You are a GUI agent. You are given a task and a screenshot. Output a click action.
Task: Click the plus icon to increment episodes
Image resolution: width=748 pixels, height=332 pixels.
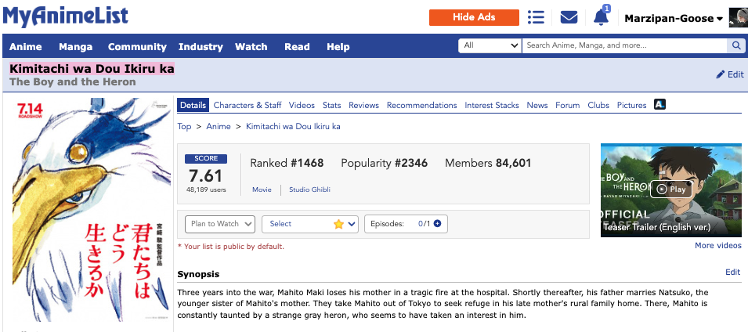click(437, 224)
